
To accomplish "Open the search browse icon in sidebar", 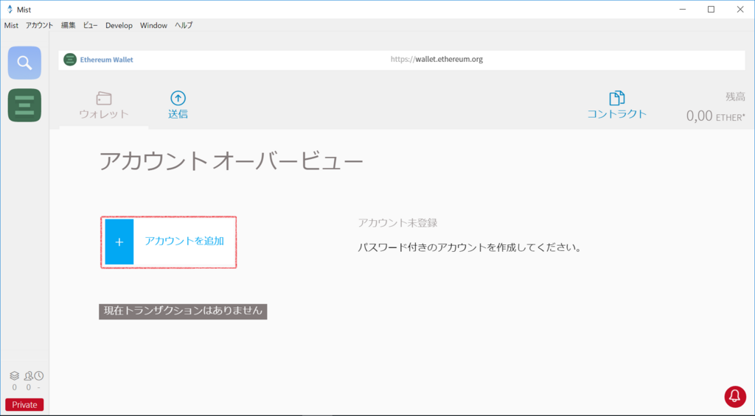I will tap(24, 63).
